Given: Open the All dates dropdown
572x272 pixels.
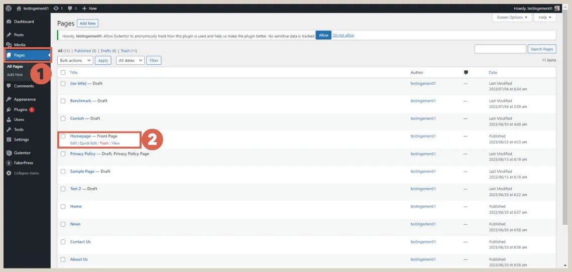Looking at the screenshot, I should click(x=130, y=61).
